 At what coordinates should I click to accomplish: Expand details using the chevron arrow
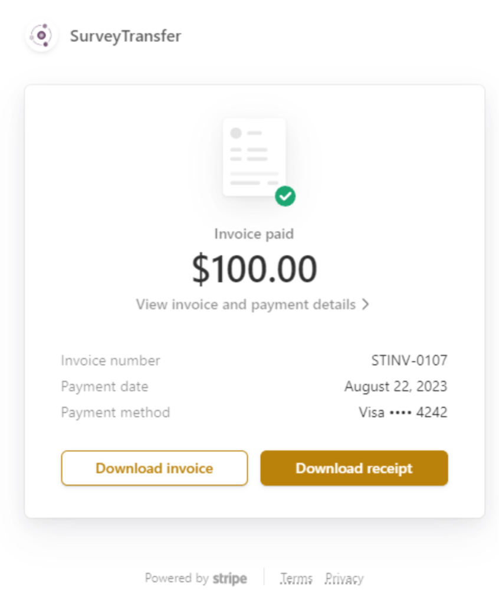click(366, 304)
